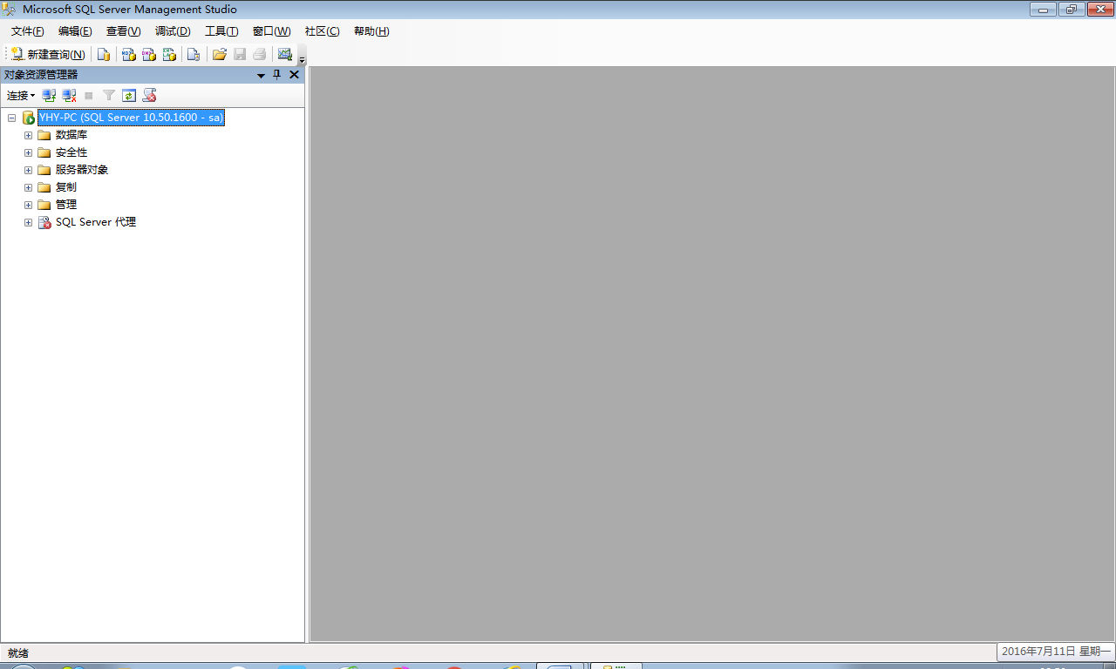
Task: Open a file with the folder icon
Action: pos(220,54)
